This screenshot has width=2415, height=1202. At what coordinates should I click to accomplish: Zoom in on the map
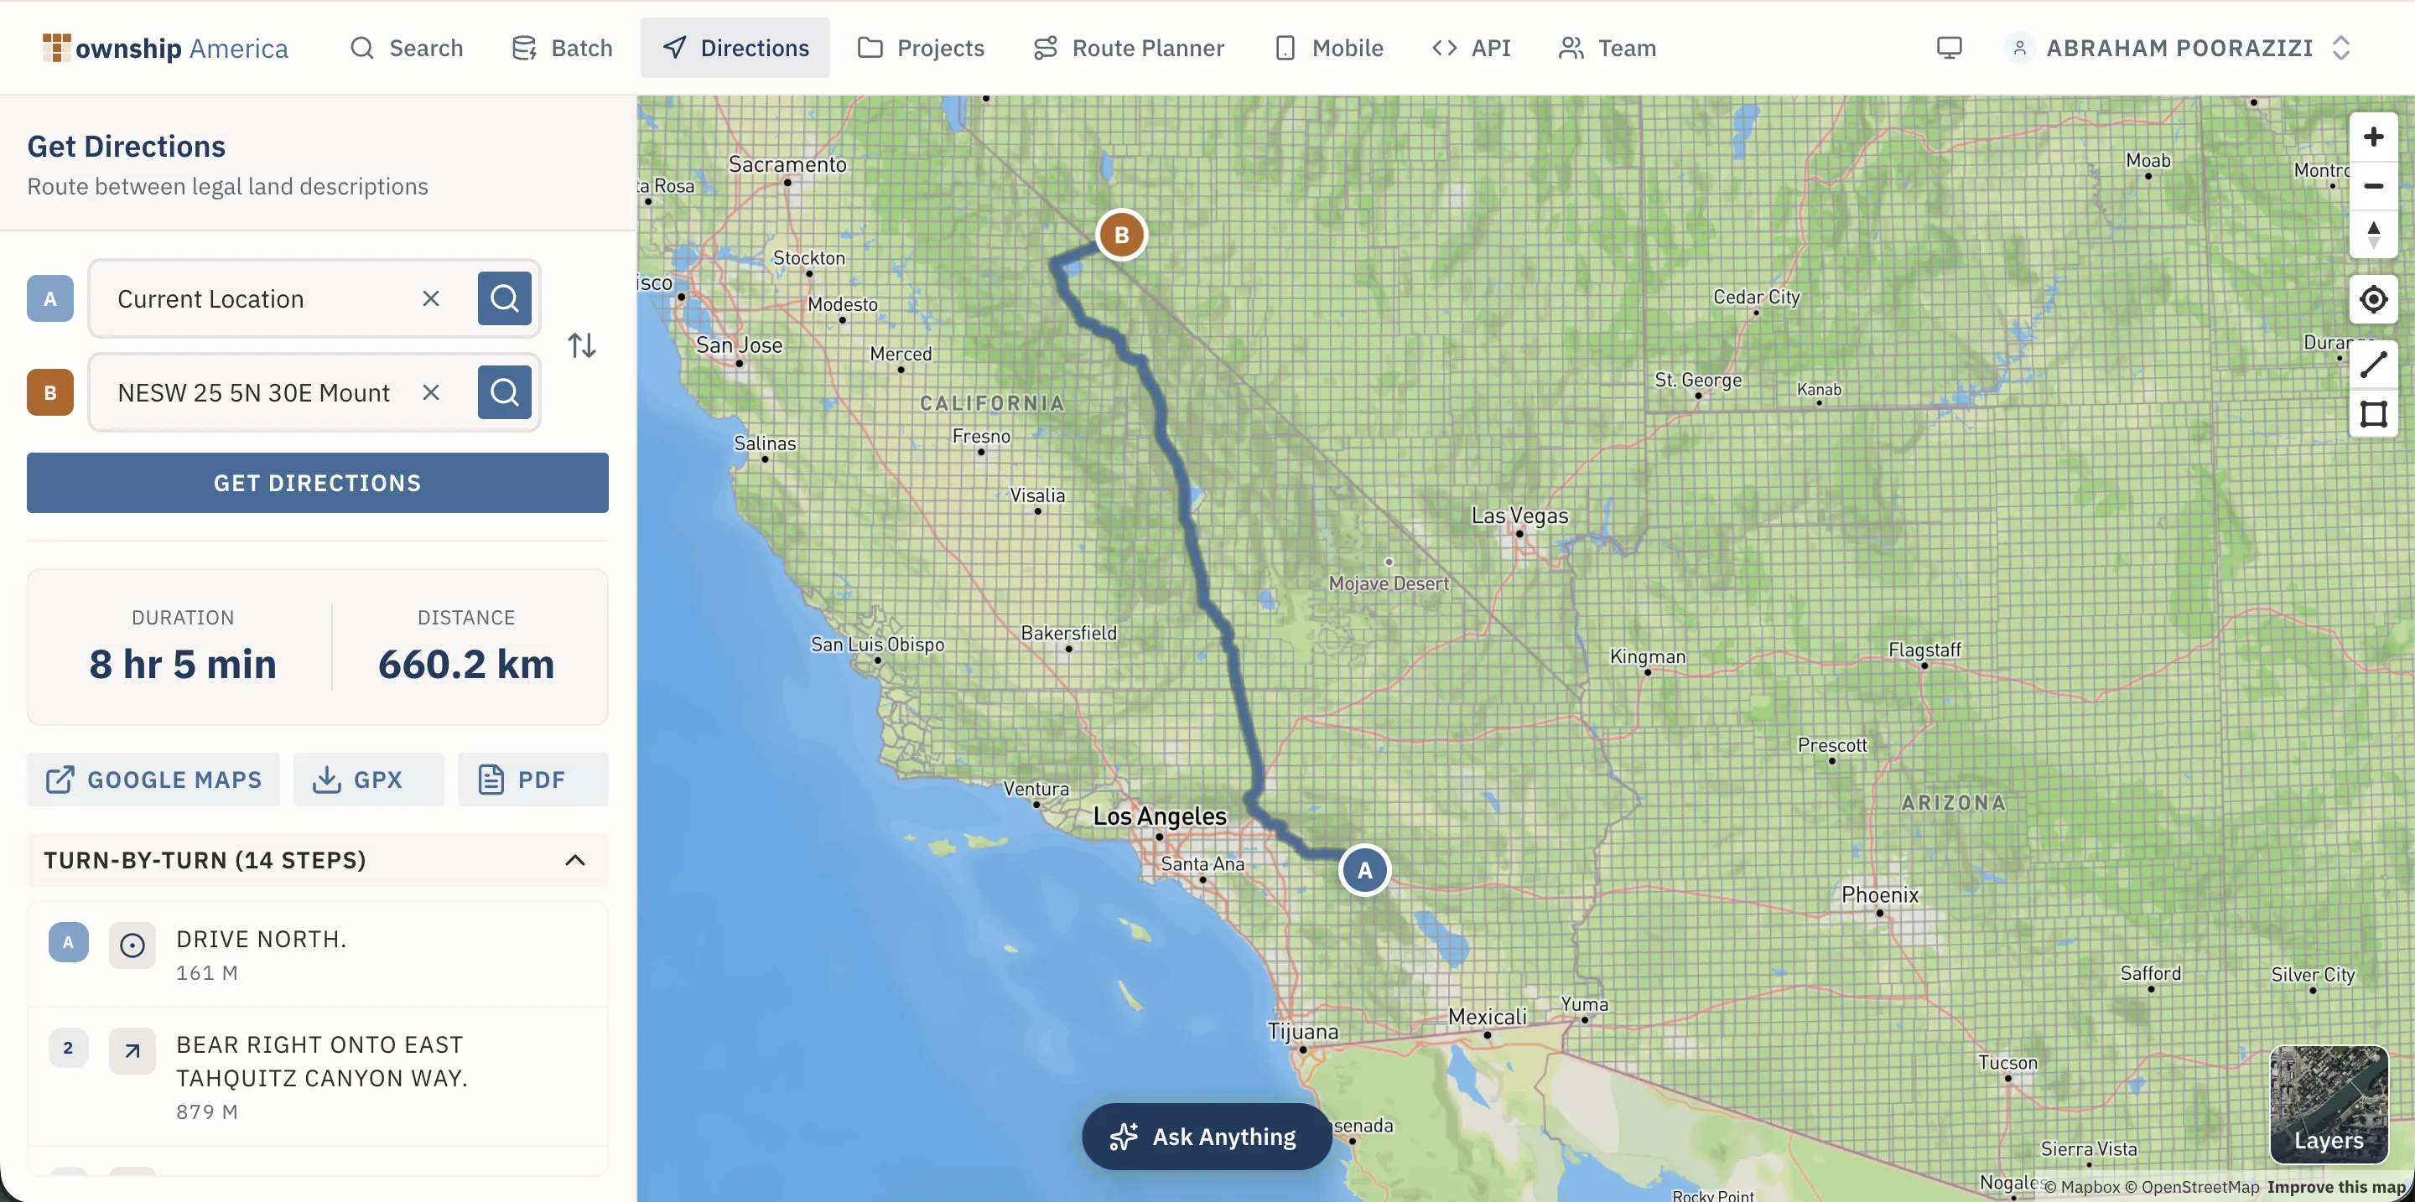[2374, 136]
